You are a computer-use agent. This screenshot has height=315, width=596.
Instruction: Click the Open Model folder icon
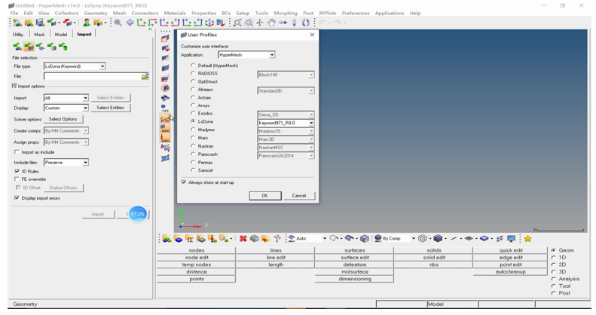click(29, 23)
